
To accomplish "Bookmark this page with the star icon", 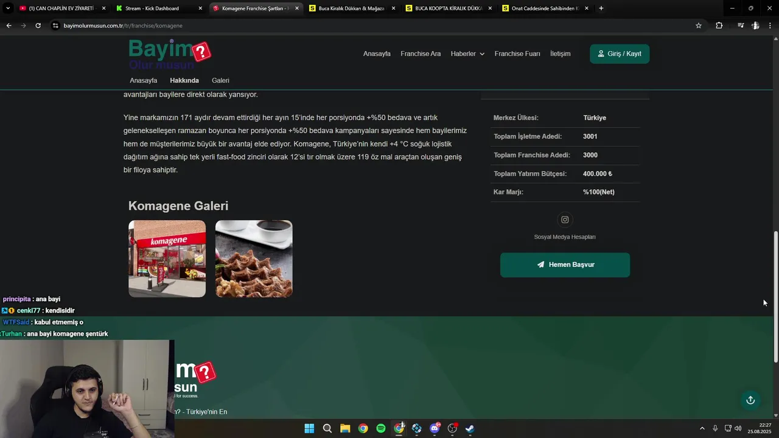I will point(699,26).
